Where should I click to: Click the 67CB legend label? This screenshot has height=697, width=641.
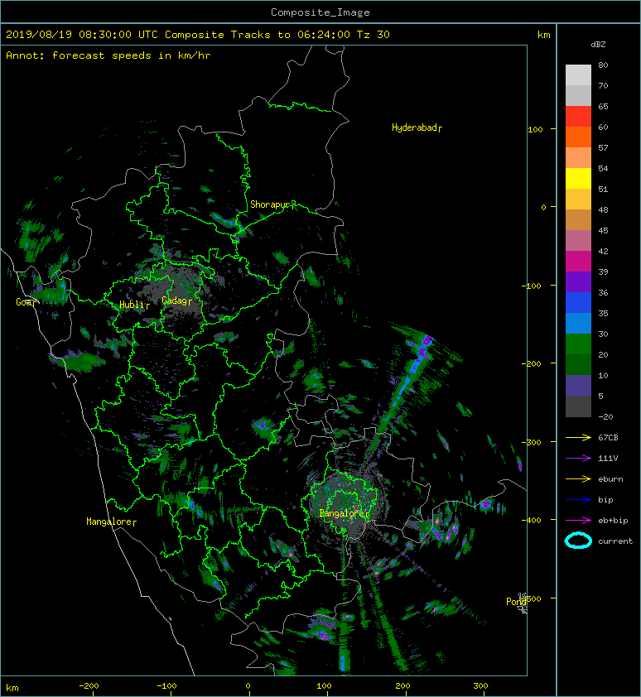pyautogui.click(x=608, y=437)
